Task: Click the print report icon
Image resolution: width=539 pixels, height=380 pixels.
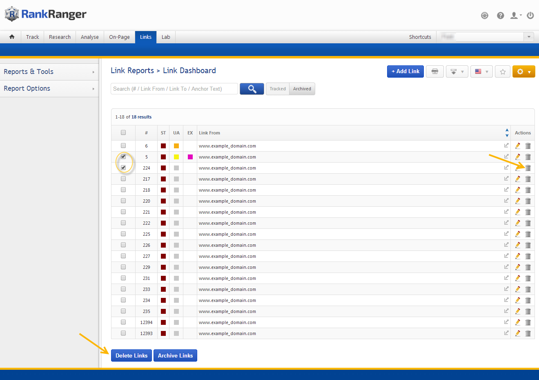Action: [x=434, y=72]
